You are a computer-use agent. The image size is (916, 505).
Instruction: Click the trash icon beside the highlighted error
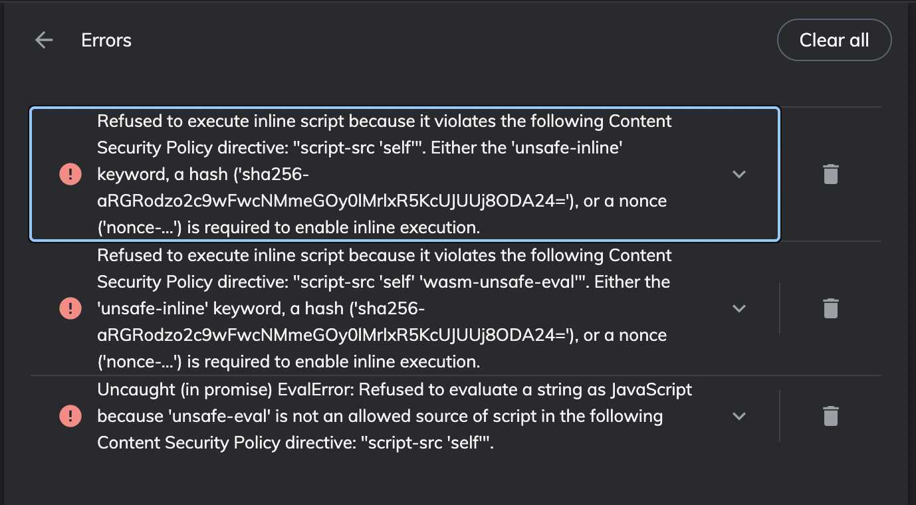[x=830, y=174]
